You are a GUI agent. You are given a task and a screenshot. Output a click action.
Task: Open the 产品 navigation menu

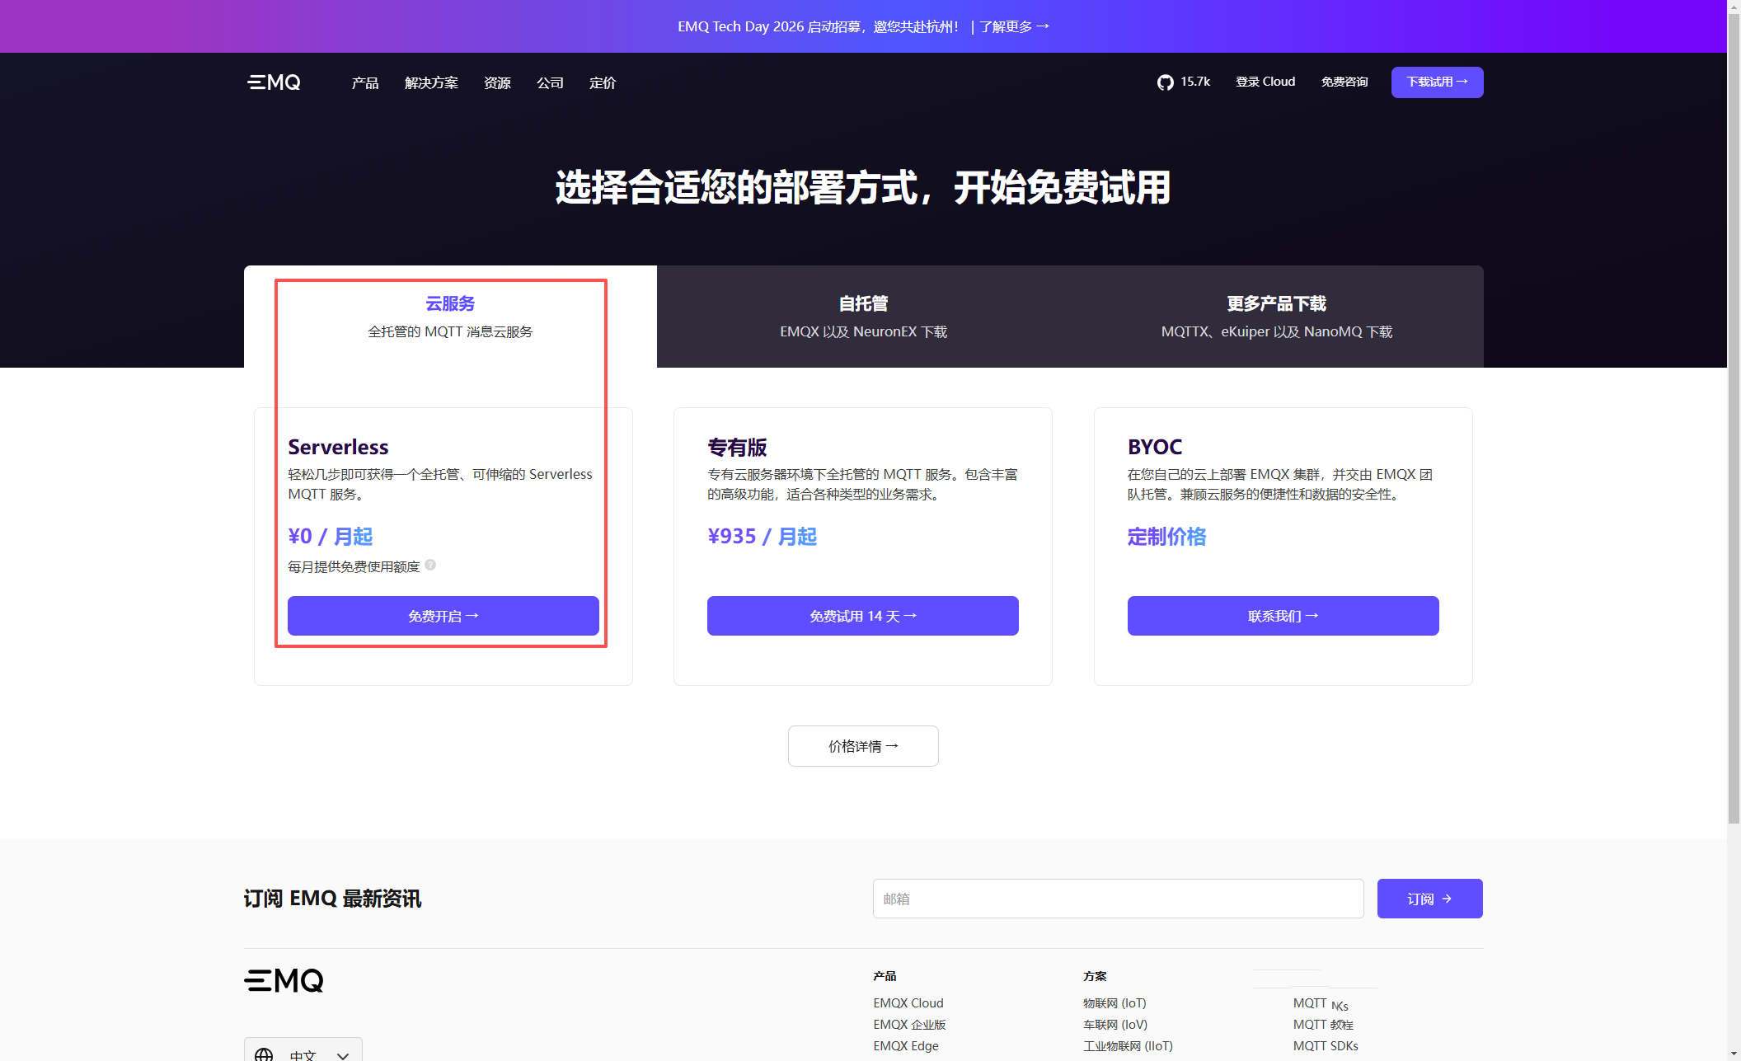(x=364, y=82)
